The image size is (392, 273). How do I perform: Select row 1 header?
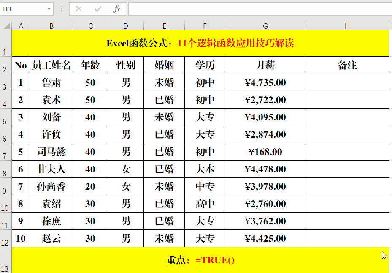coord(6,44)
